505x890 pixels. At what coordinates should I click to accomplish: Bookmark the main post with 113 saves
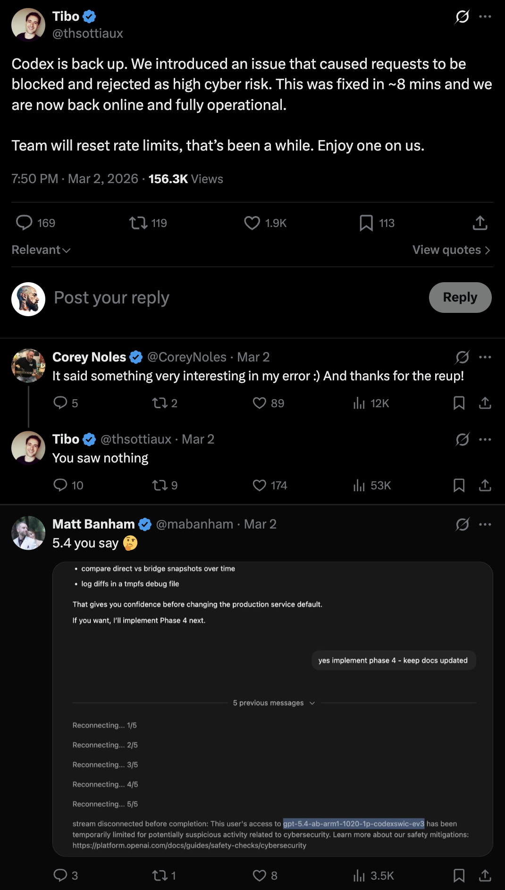tap(366, 223)
